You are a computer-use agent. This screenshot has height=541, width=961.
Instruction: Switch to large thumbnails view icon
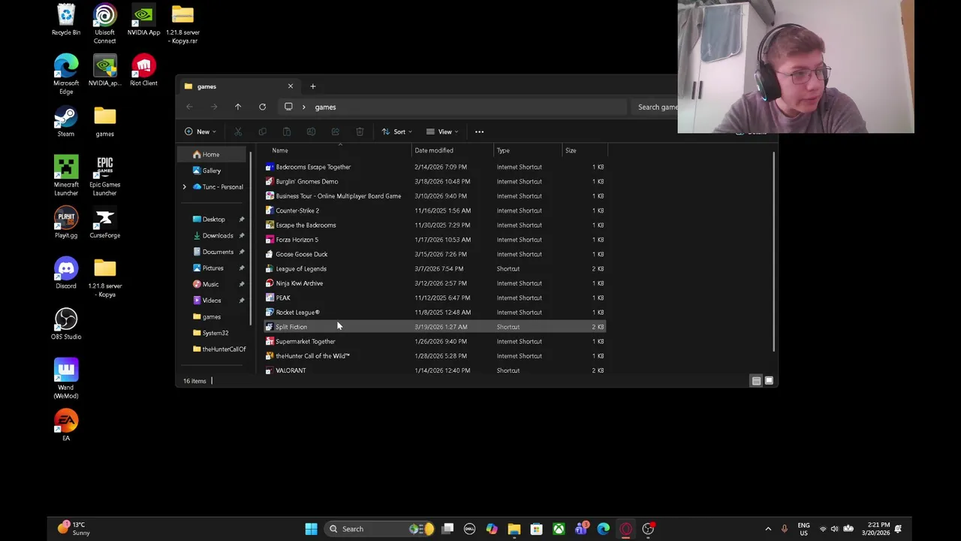coord(769,381)
